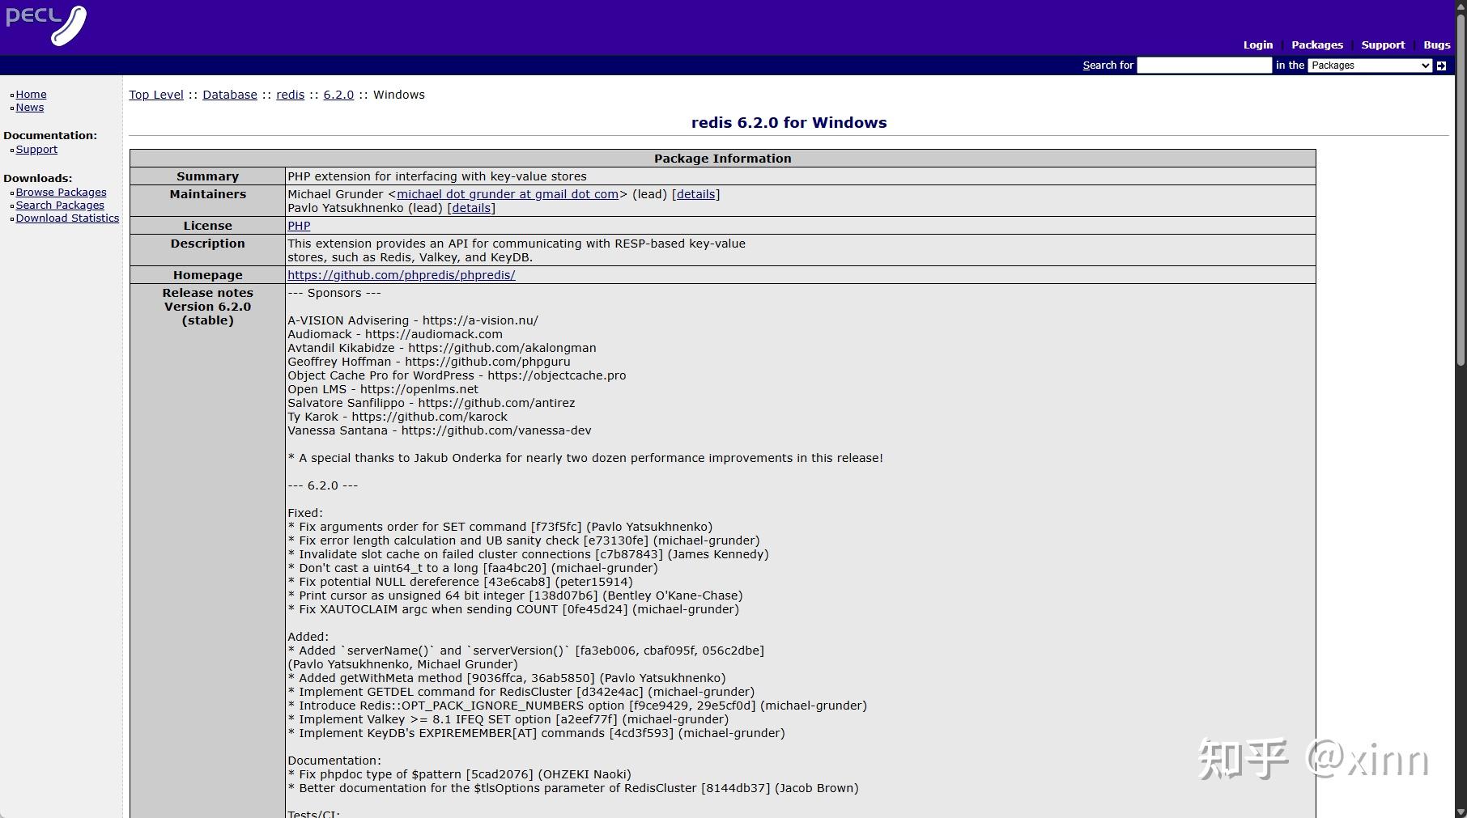Open Download Statistics
Image resolution: width=1467 pixels, height=818 pixels.
[67, 218]
